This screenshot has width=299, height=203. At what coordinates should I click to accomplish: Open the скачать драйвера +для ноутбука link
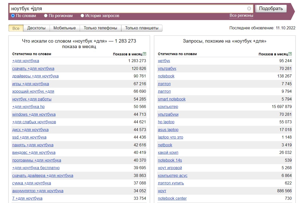pos(43,175)
